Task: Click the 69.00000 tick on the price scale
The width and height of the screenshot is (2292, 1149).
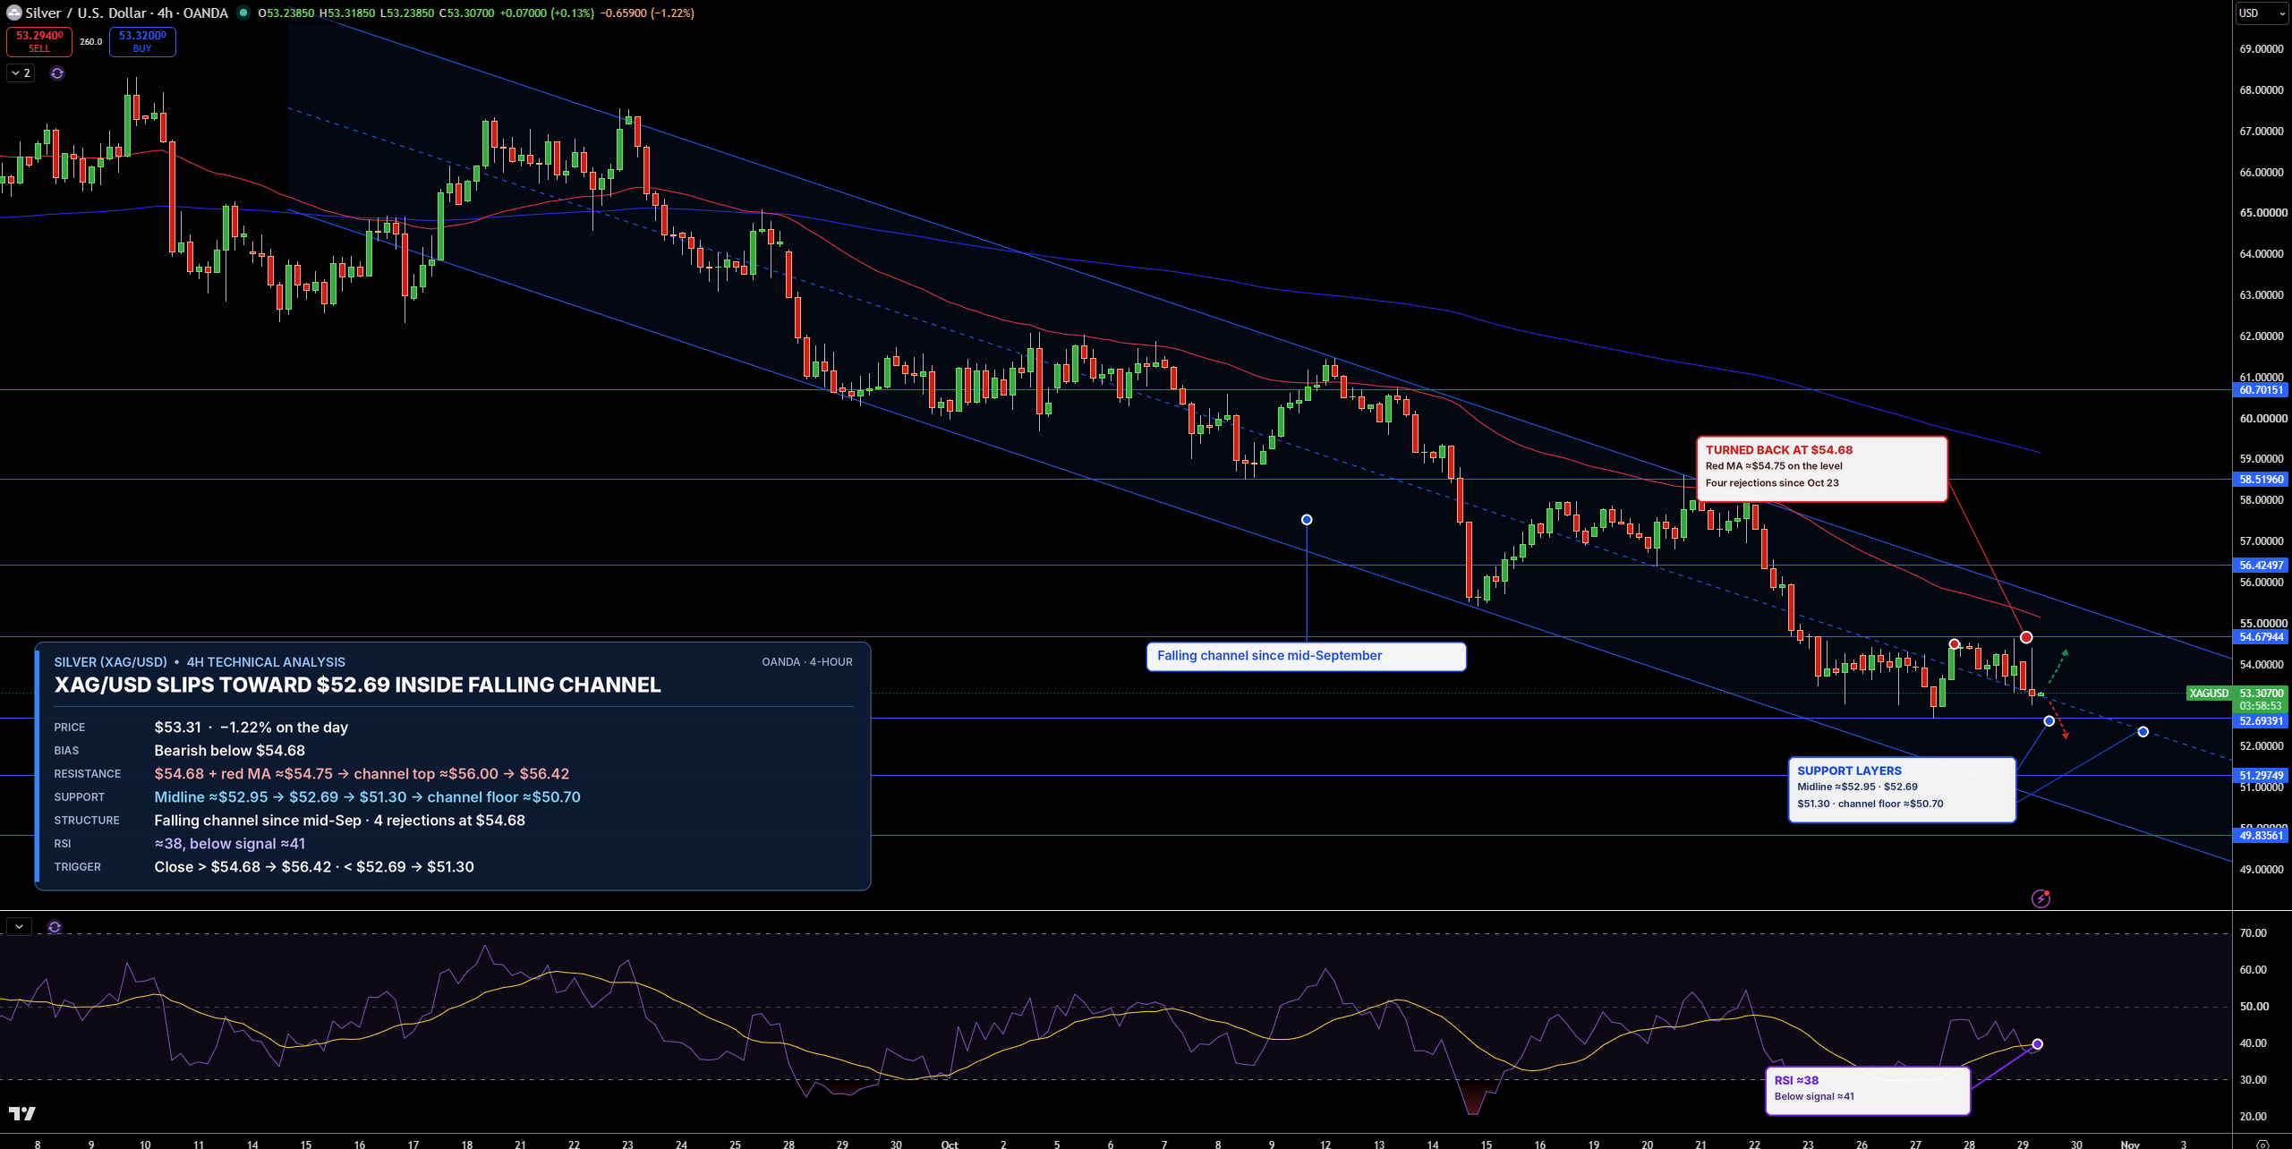Action: pyautogui.click(x=2261, y=49)
